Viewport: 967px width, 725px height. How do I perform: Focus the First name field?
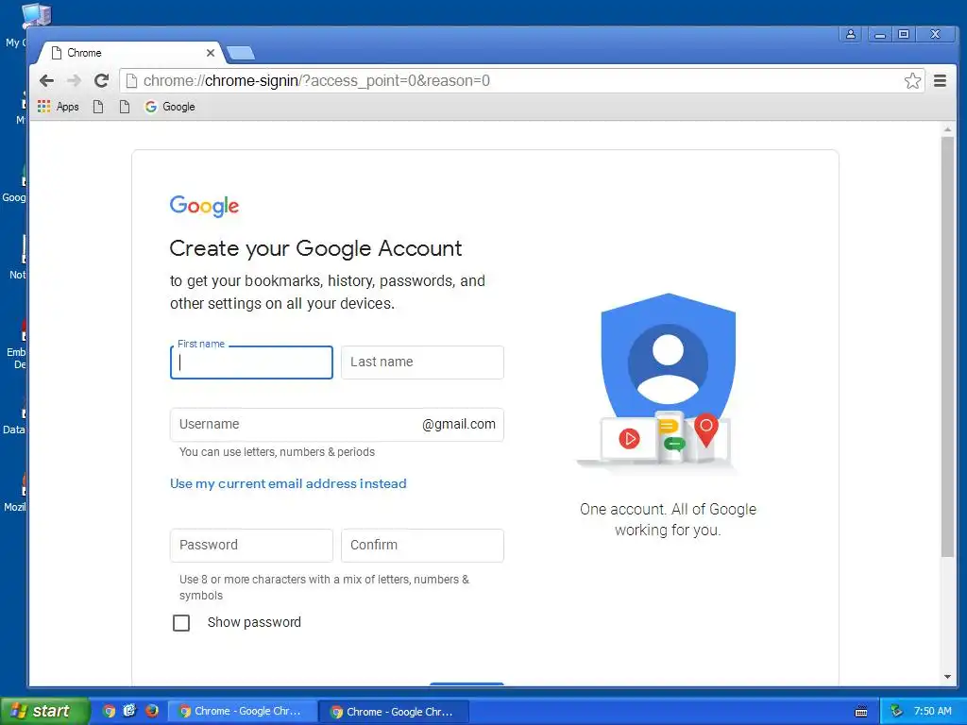251,362
